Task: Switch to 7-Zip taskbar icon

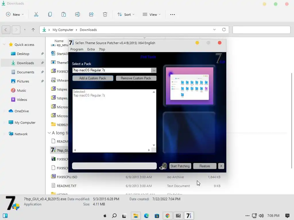Action: tap(178, 216)
